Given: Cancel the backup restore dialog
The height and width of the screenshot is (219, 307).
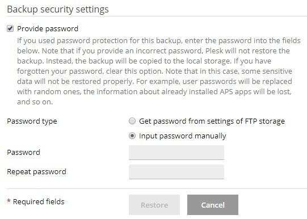Looking at the screenshot, I should coord(213,205).
